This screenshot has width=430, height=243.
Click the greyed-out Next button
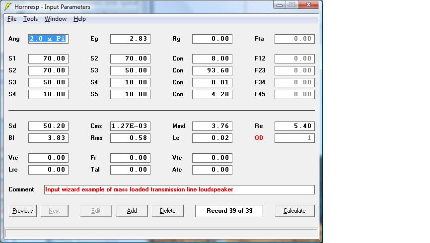[54, 211]
